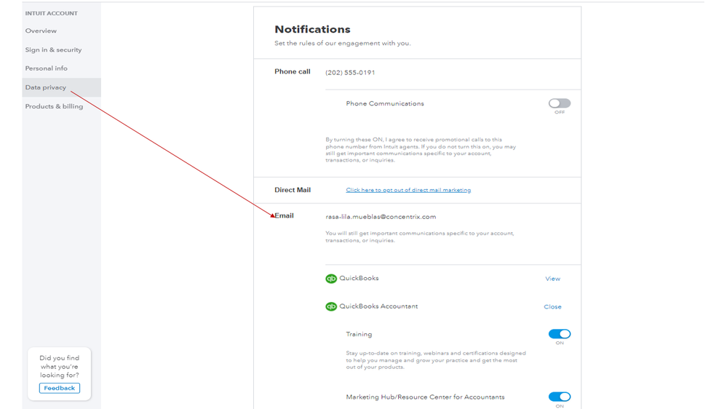Click the Feedback button

(x=60, y=388)
